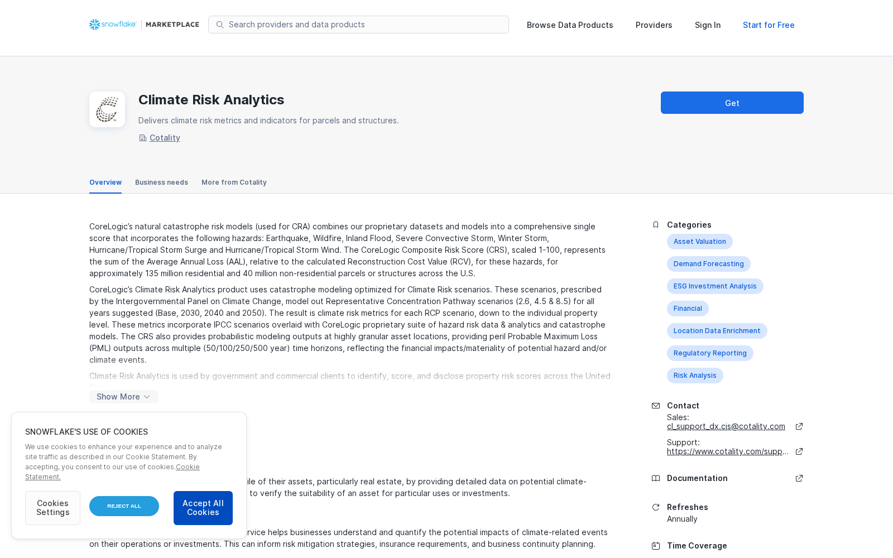Select the Location Data Enrichment tag
The image size is (893, 558).
(717, 331)
